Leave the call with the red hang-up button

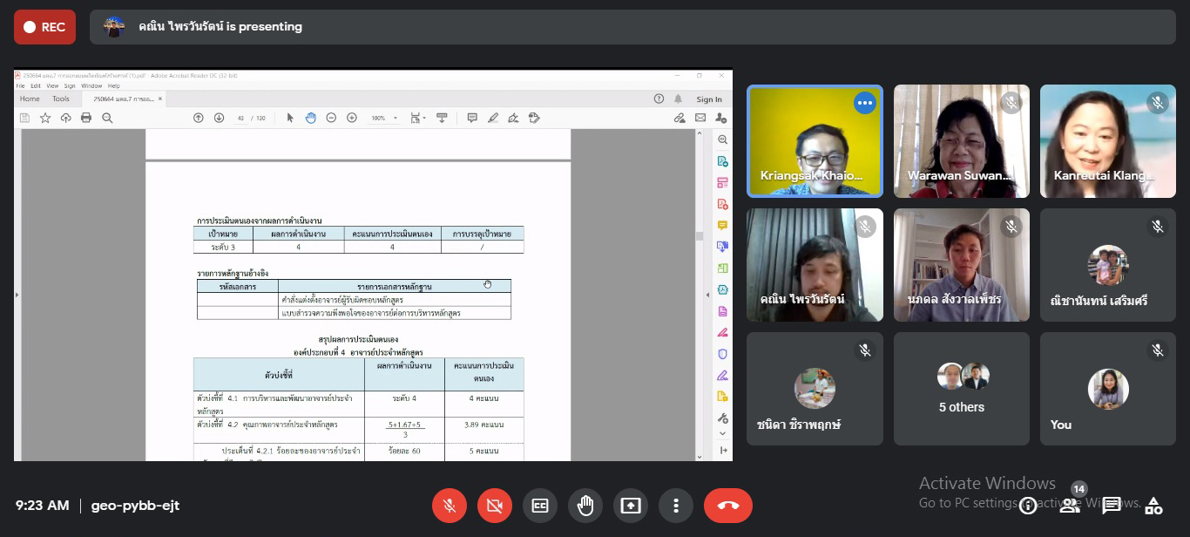727,506
